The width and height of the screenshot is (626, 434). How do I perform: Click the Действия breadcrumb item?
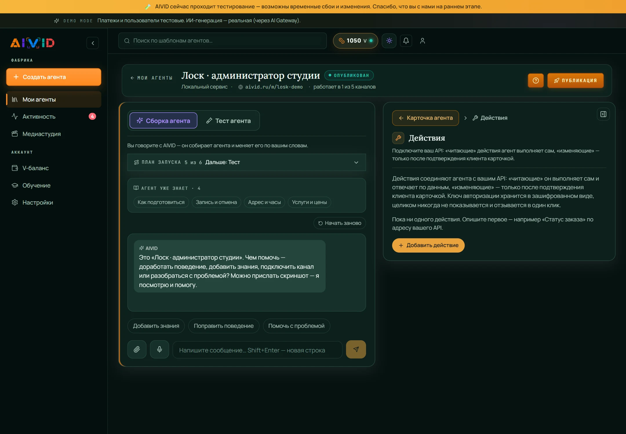pyautogui.click(x=490, y=118)
